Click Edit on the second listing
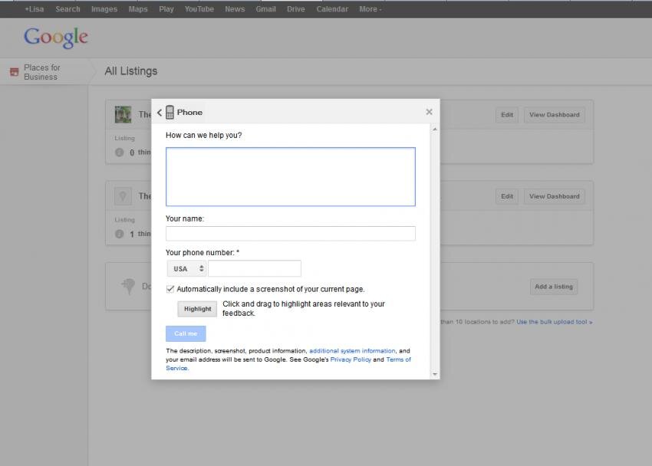This screenshot has width=652, height=466. pyautogui.click(x=507, y=196)
